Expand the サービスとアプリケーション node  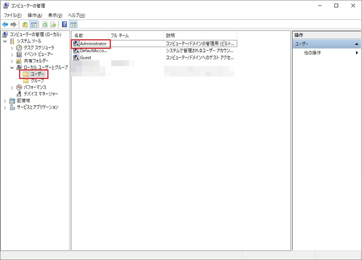(x=5, y=107)
